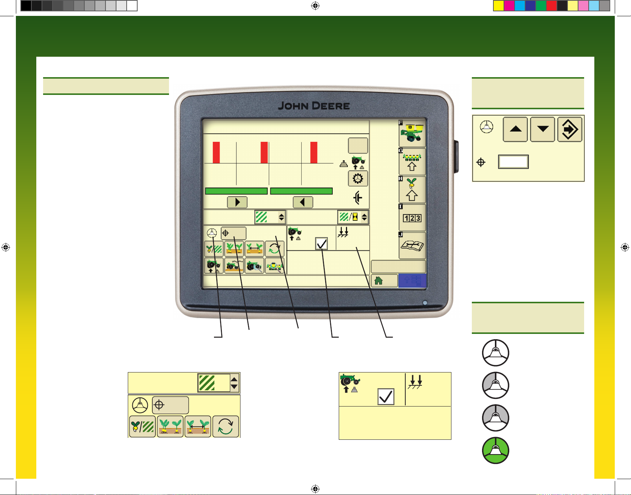
Task: Open blue menu button beside home
Action: [412, 281]
